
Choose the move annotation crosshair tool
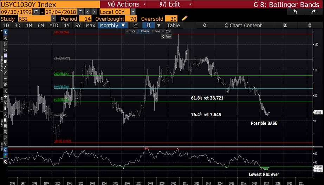(x=5, y=96)
